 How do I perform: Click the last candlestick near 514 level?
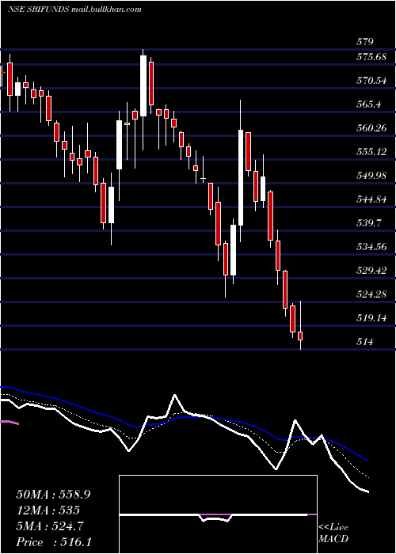click(x=300, y=336)
